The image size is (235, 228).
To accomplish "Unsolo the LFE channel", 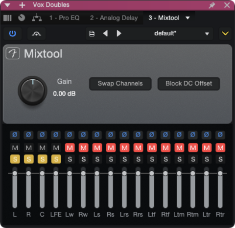I will [56, 159].
